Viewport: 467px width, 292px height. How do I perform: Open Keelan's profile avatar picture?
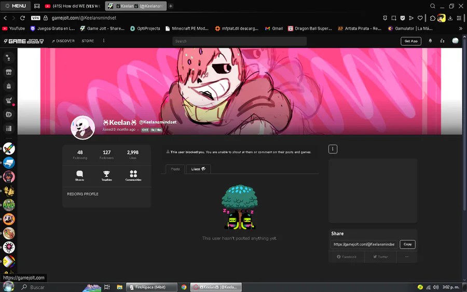83,128
